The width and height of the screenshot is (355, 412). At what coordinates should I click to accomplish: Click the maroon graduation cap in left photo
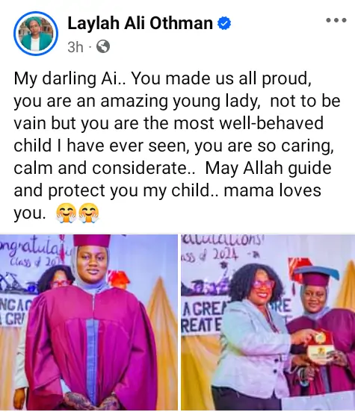[x=92, y=240]
